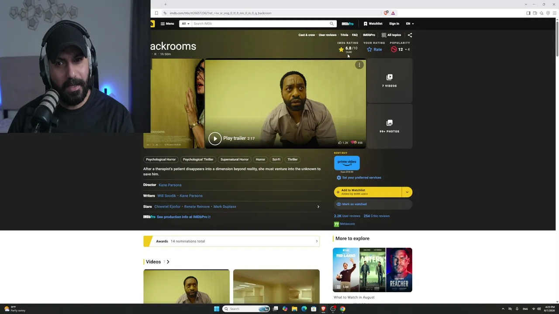Open the FAQ link
This screenshot has height=314, width=559.
[355, 35]
